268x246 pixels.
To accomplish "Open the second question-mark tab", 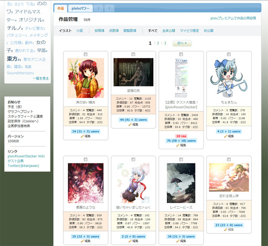I will [109, 8].
